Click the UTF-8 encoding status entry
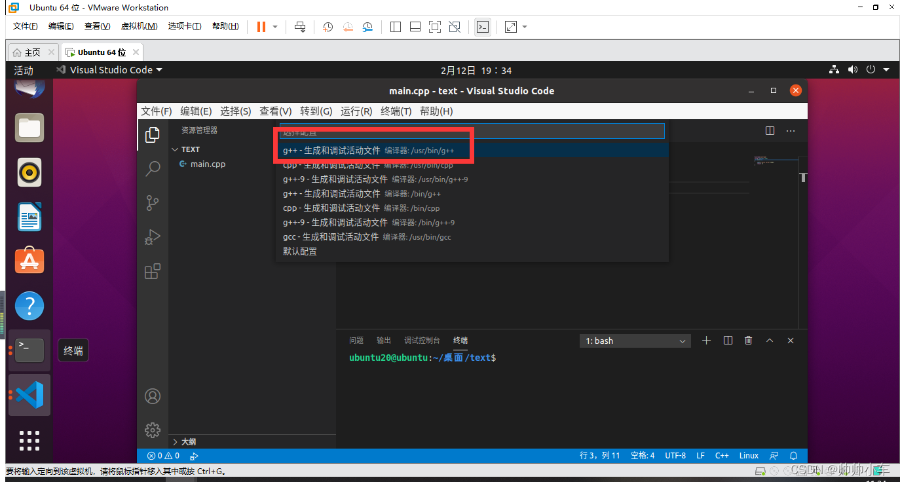The width and height of the screenshot is (900, 482). point(675,456)
